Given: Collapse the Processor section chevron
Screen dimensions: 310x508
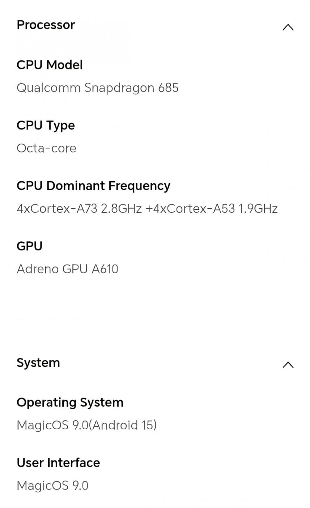Looking at the screenshot, I should coord(288,27).
